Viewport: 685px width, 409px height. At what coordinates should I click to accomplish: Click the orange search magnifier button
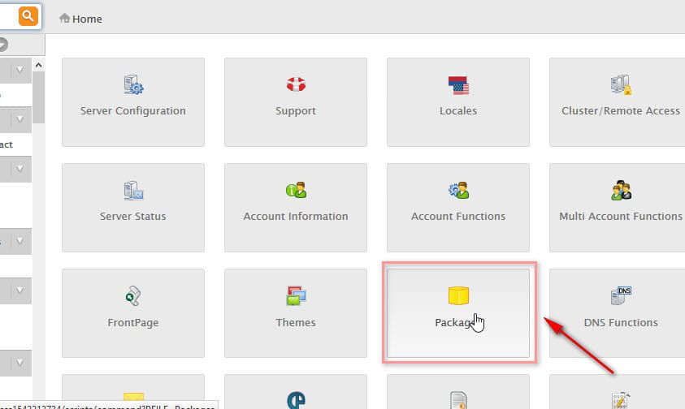pyautogui.click(x=28, y=15)
